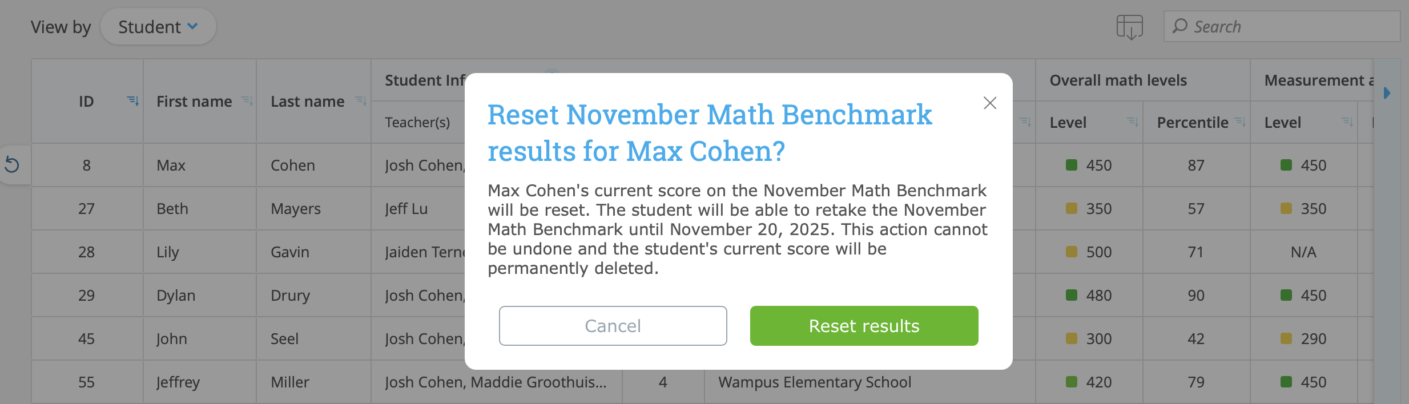This screenshot has width=1409, height=404.
Task: Click the green level swatch for Max Cohen
Action: pos(1072,165)
